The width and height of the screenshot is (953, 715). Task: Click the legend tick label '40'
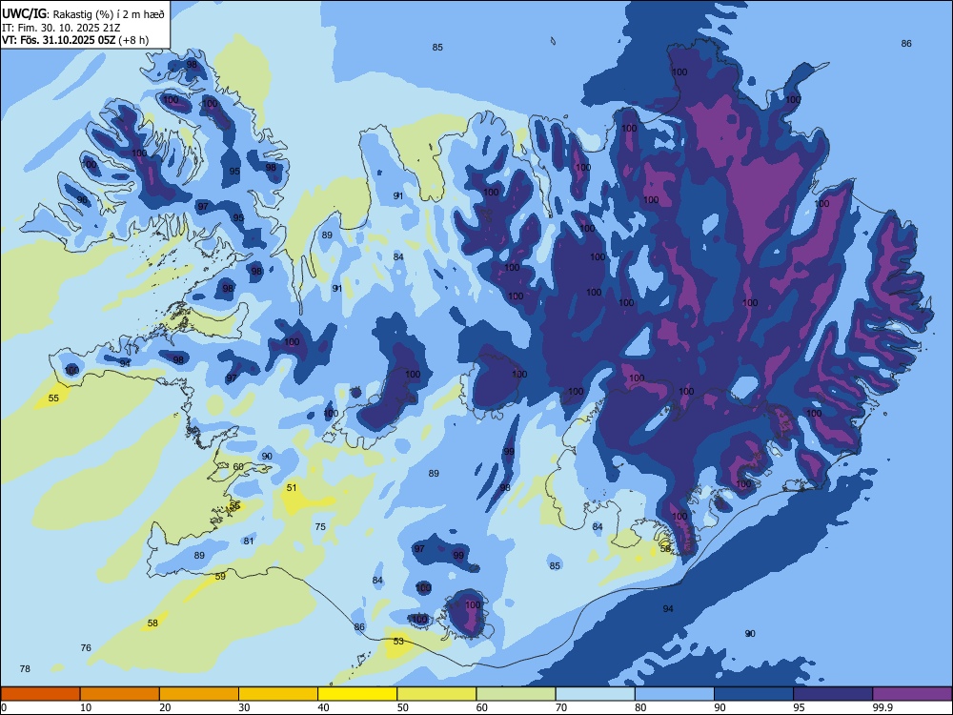(323, 707)
